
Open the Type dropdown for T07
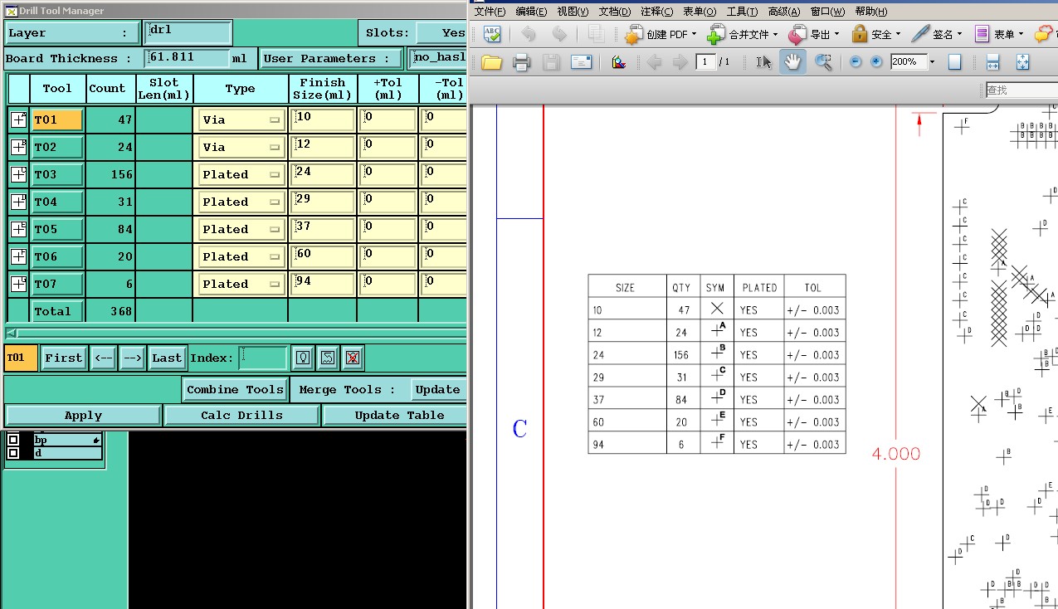[x=241, y=284]
